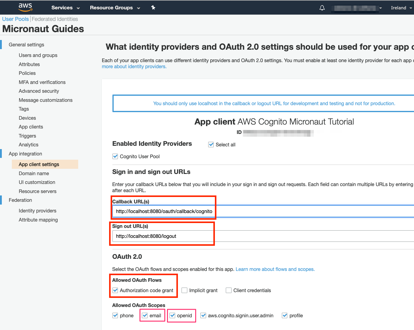The height and width of the screenshot is (330, 414).
Task: Click the pin shortcut icon in navbar
Action: tap(153, 8)
